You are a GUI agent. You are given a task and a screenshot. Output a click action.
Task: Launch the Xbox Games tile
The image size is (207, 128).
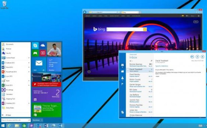click(35, 53)
